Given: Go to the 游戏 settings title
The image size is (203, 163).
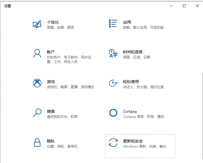Looking at the screenshot, I should point(51,82).
